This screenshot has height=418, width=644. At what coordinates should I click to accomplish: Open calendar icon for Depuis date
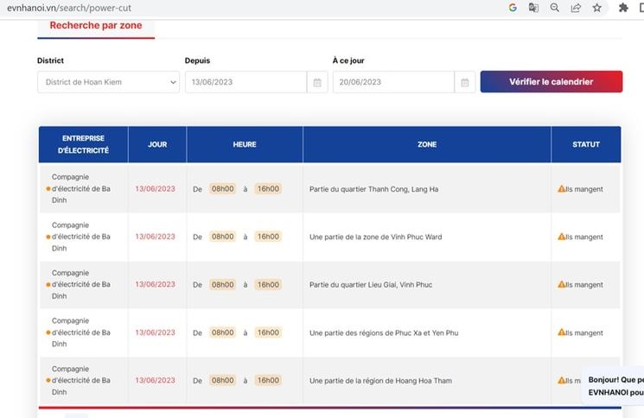pos(317,82)
